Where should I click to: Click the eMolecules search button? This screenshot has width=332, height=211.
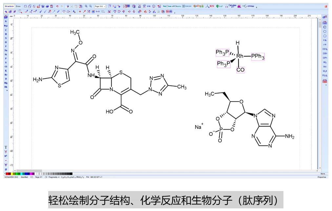point(176,6)
